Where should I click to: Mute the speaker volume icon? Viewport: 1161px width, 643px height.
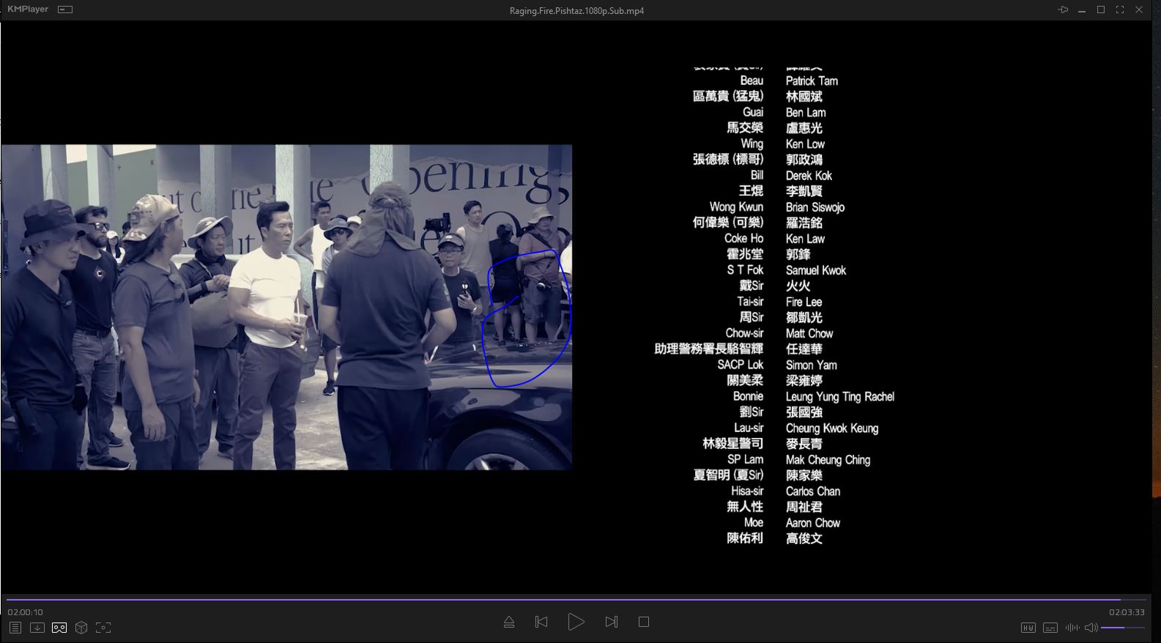click(x=1091, y=628)
